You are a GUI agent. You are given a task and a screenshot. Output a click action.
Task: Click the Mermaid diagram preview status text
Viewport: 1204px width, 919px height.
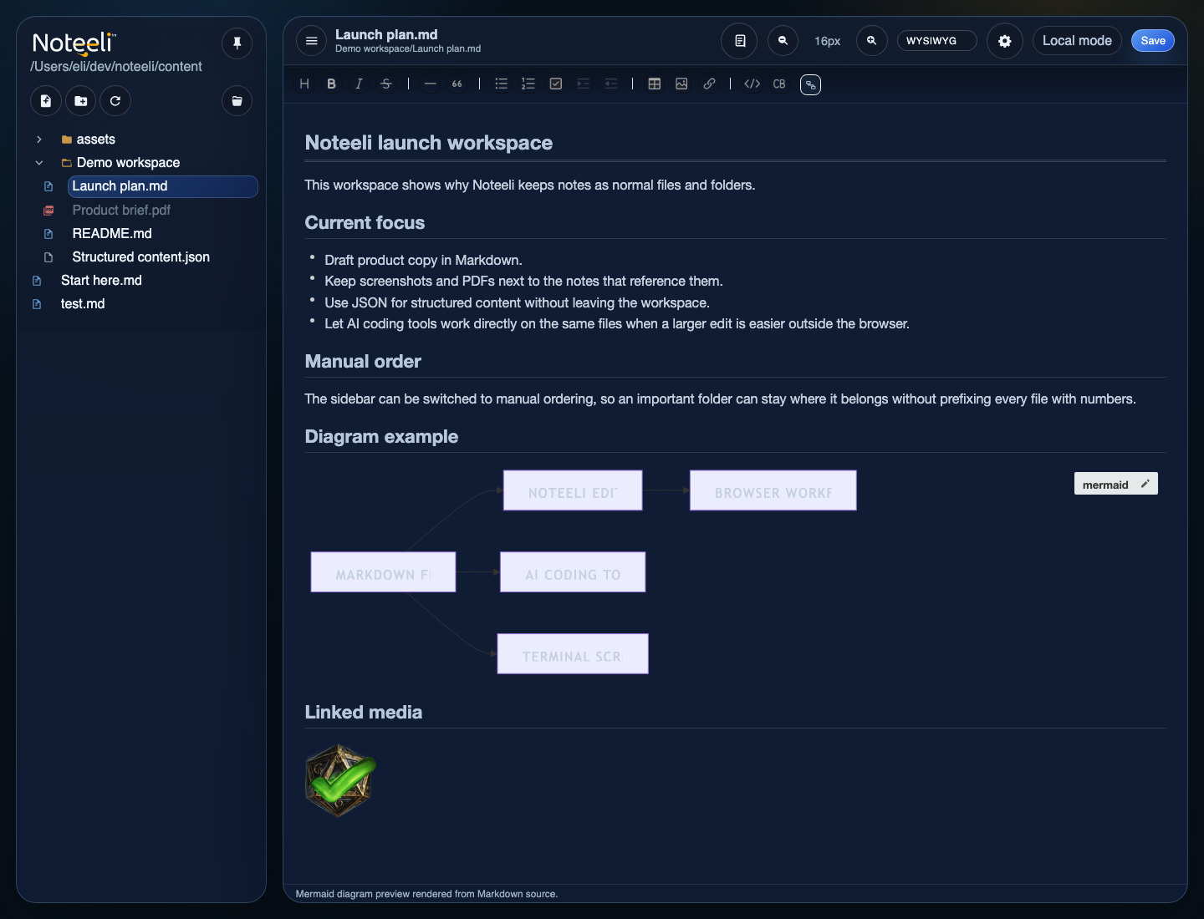pos(426,894)
